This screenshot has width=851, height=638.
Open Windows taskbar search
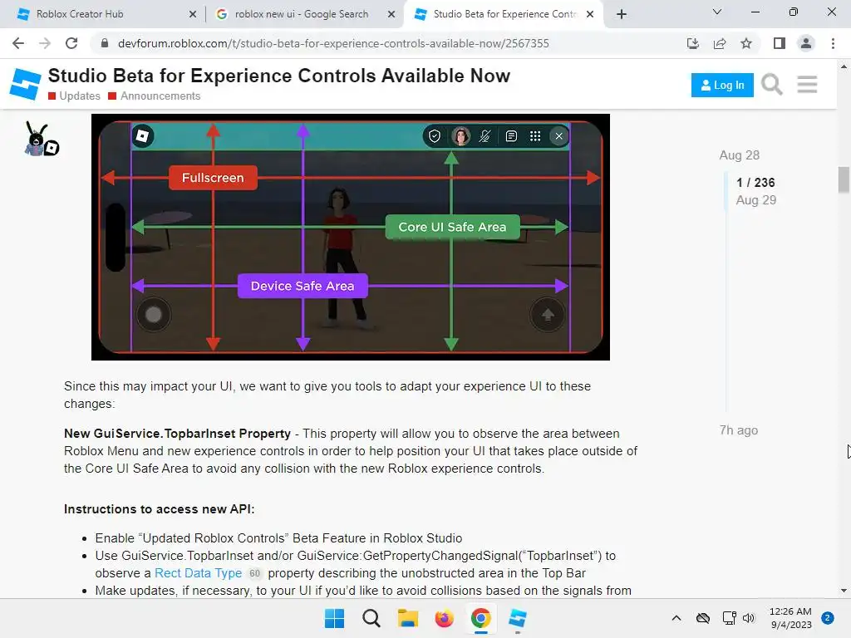[371, 618]
